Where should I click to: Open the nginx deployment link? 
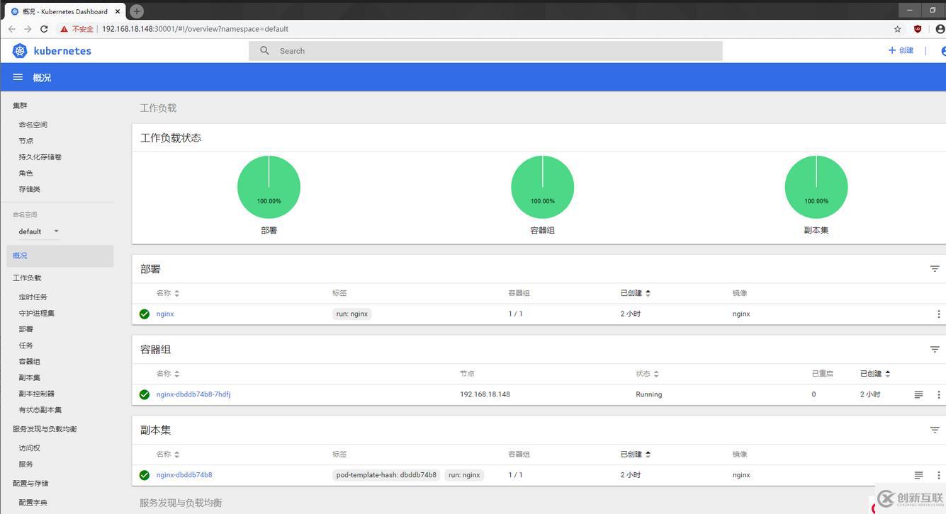(165, 314)
